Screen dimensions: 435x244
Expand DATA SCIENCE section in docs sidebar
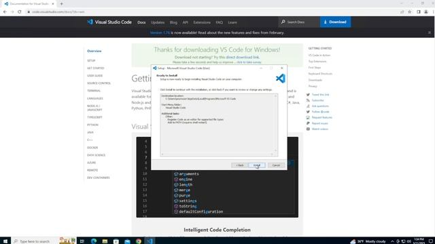click(x=97, y=155)
